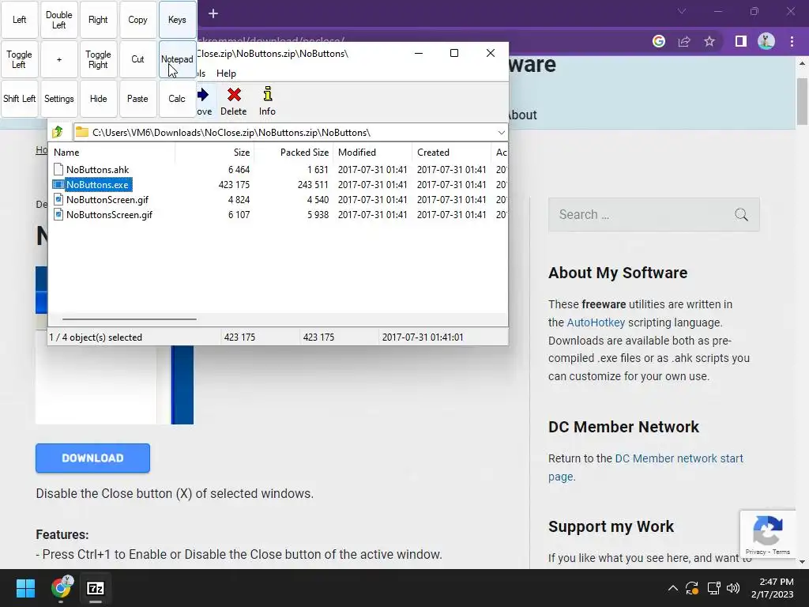809x607 pixels.
Task: Toggle Chrome side panel icon
Action: (741, 41)
